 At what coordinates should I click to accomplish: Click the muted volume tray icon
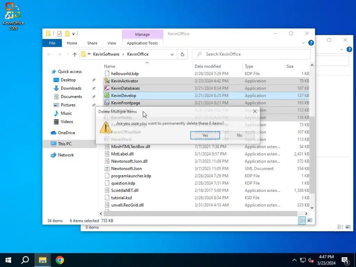click(x=311, y=260)
